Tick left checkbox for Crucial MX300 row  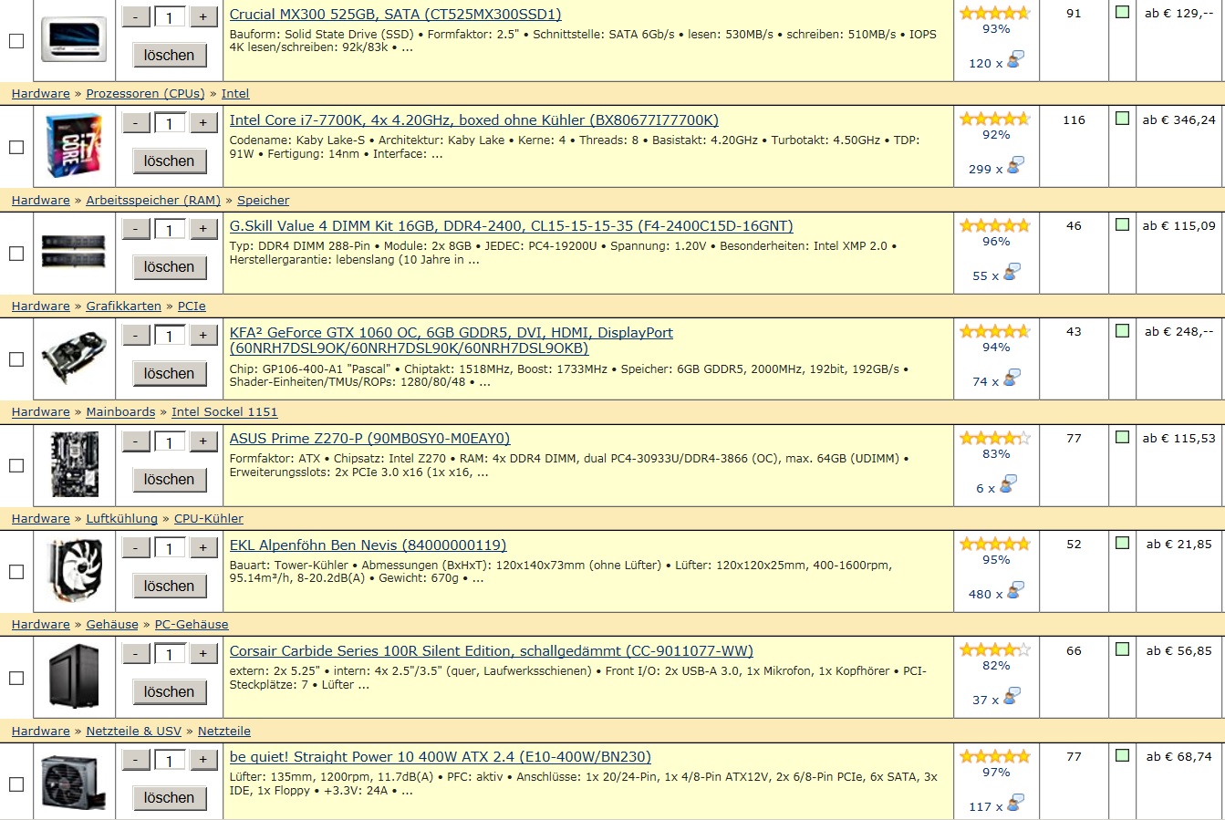16,41
